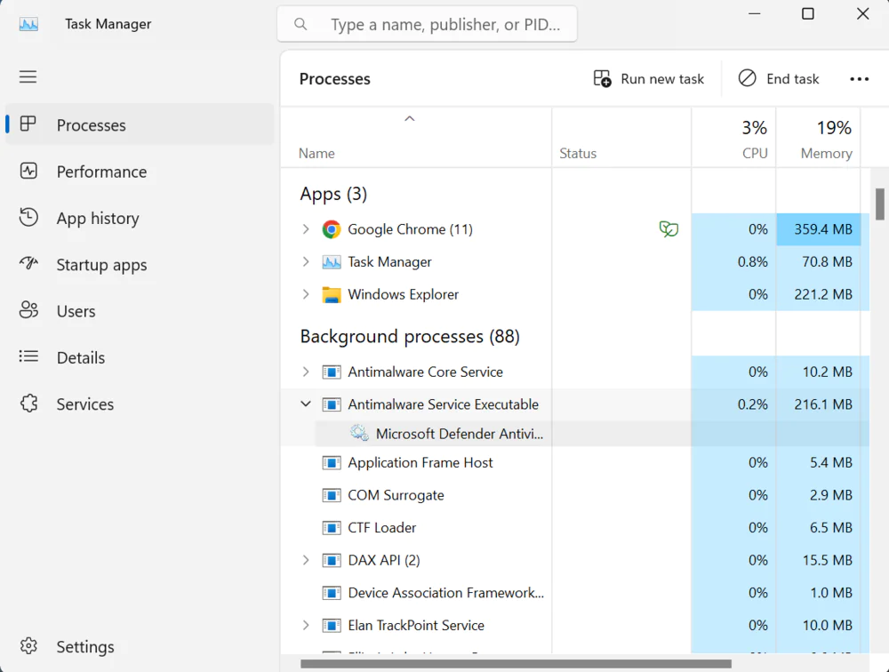Expand the DAX API (2) group
Screen dimensions: 889x672
tap(306, 560)
